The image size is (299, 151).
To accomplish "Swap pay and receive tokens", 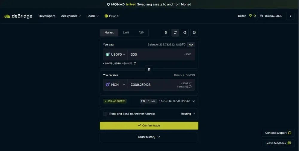I will [x=149, y=69].
